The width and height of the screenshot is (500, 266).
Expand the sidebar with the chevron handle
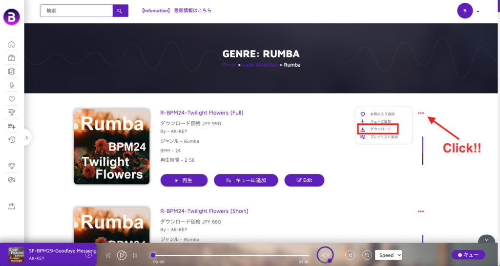point(27,138)
